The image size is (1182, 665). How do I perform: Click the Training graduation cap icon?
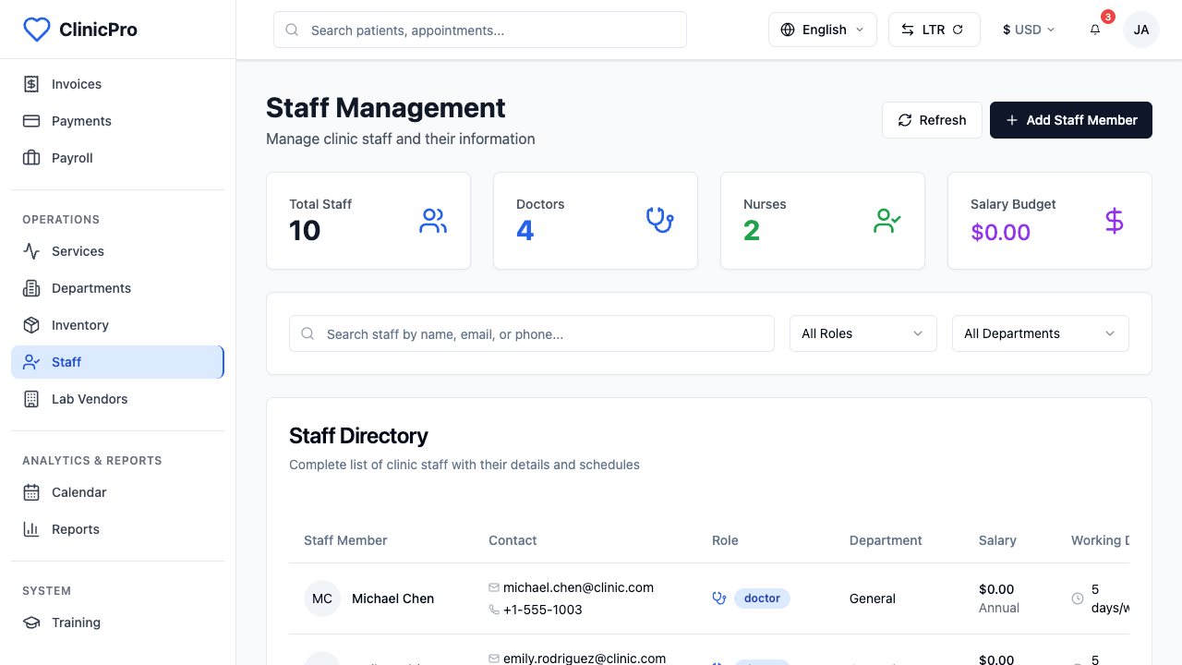[x=31, y=623]
